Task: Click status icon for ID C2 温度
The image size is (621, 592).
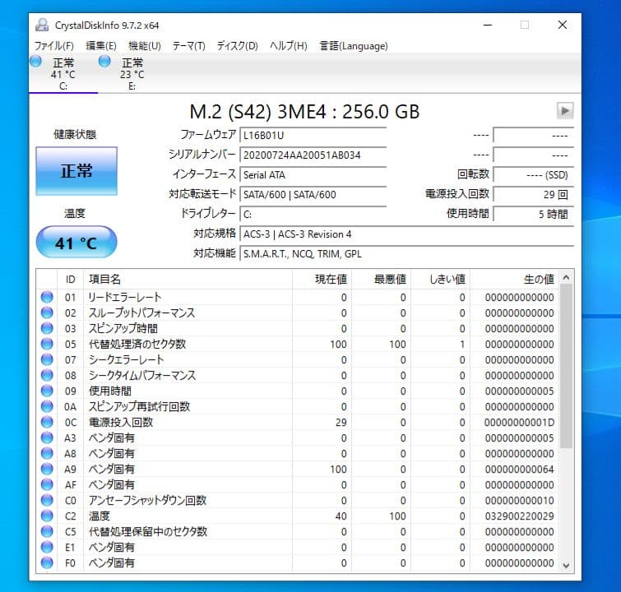Action: 47,516
